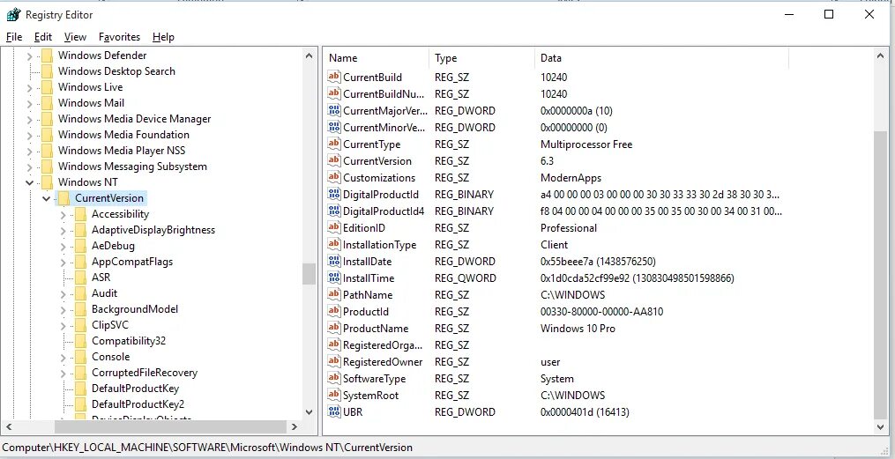Open the File menu

[x=14, y=37]
